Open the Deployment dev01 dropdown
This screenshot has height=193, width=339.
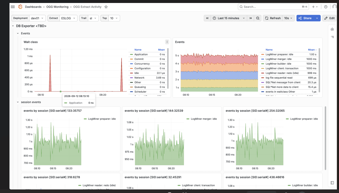(x=37, y=18)
